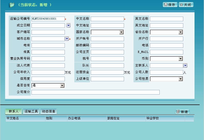Focus the 税号 input field
The height and width of the screenshot is (140, 204).
[x=107, y=59]
